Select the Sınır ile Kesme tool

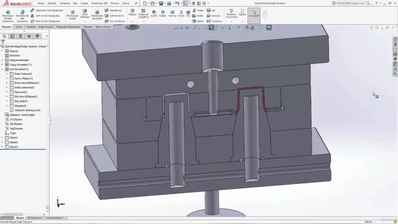(114, 21)
